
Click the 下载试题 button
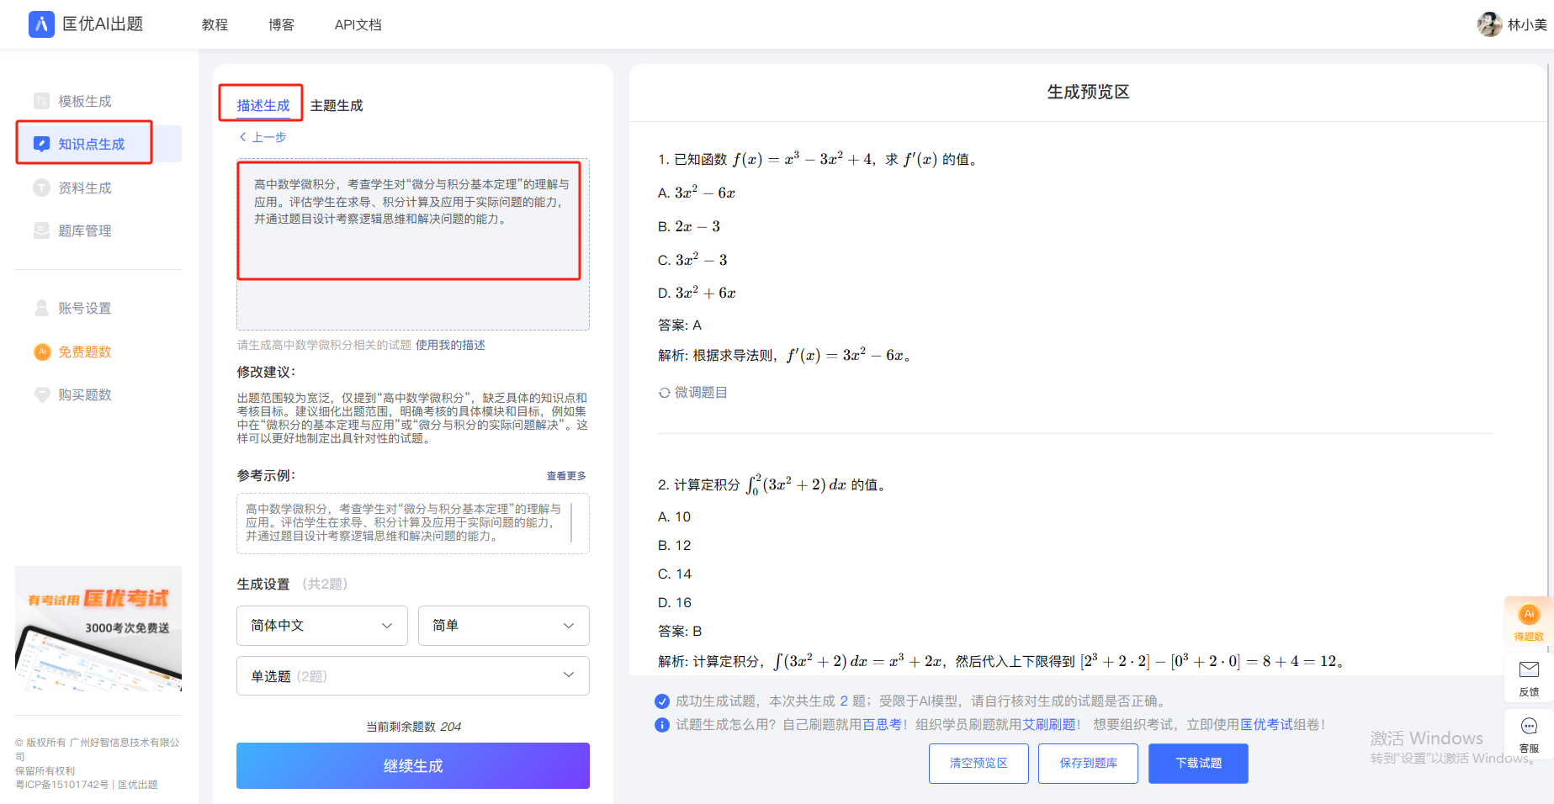pos(1199,764)
